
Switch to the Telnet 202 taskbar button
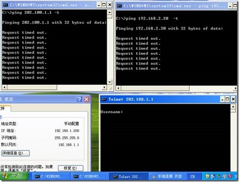point(128,177)
